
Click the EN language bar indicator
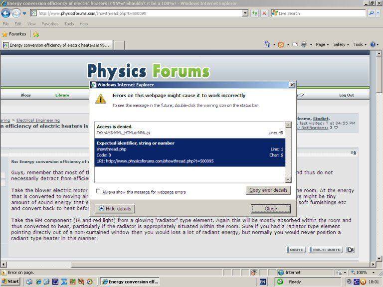tap(263, 282)
